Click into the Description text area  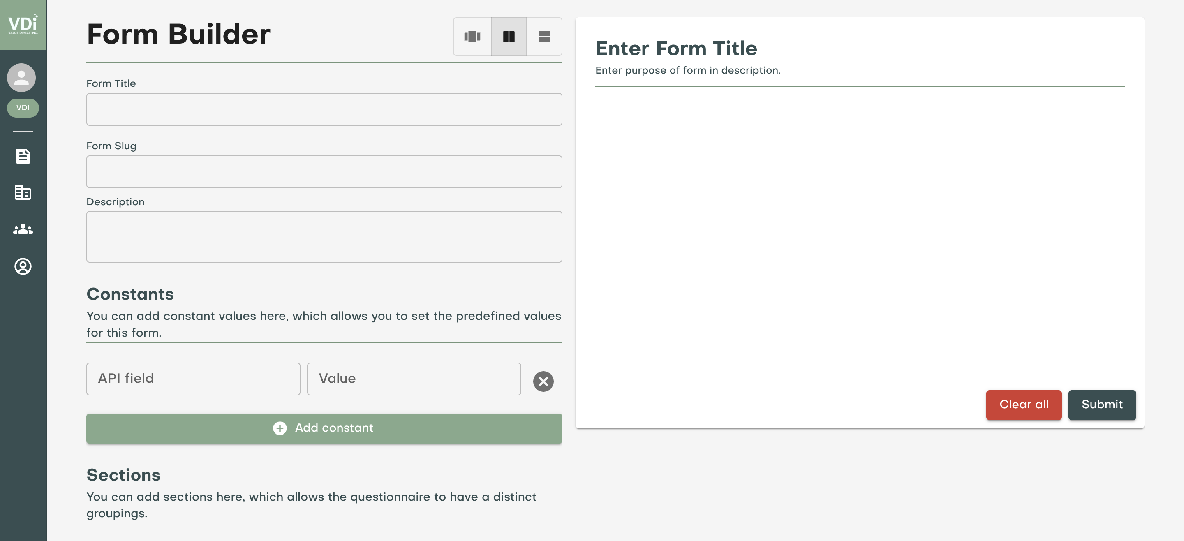click(324, 237)
